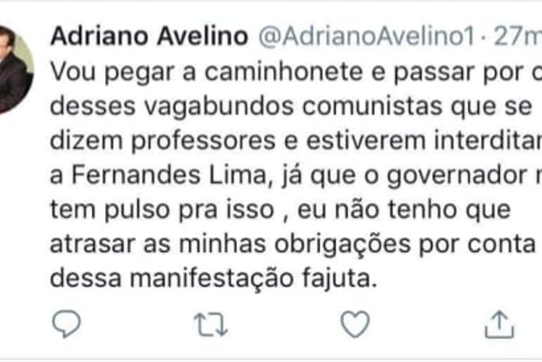Retweet Adriano Avelino's post
Image resolution: width=542 pixels, height=362 pixels.
pos(211,325)
